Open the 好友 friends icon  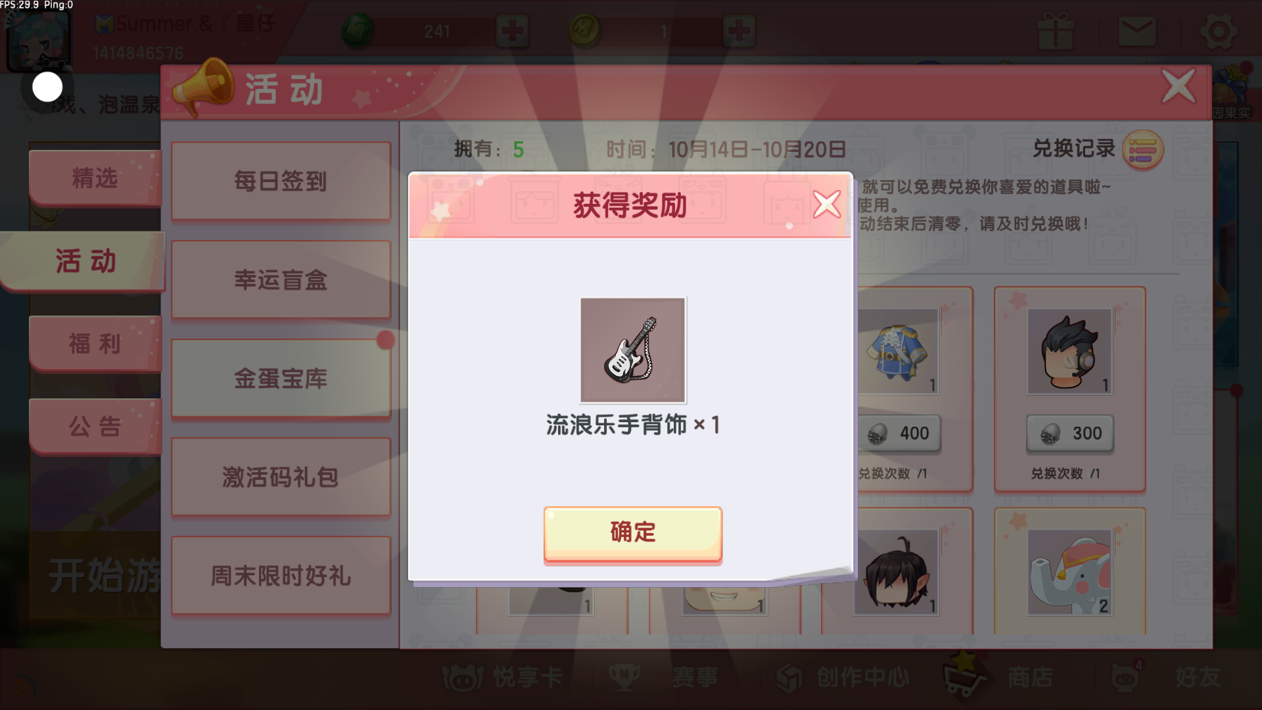click(1125, 677)
